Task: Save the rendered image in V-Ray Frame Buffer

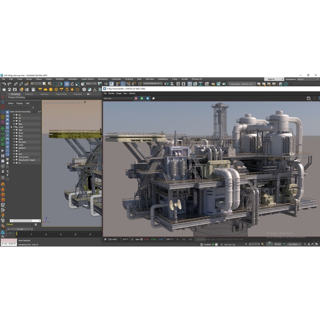Action: pos(308,98)
